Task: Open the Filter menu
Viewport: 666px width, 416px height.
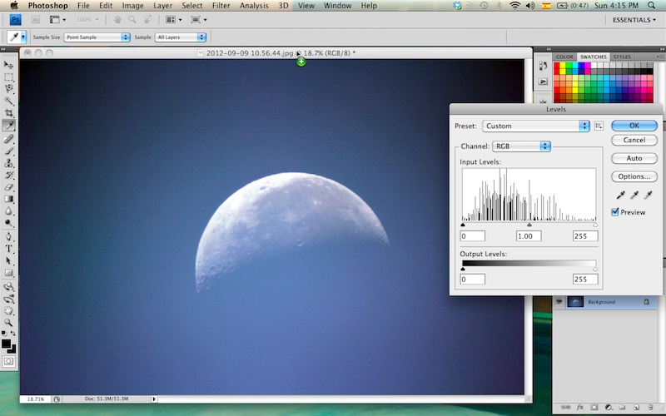Action: pyautogui.click(x=221, y=6)
